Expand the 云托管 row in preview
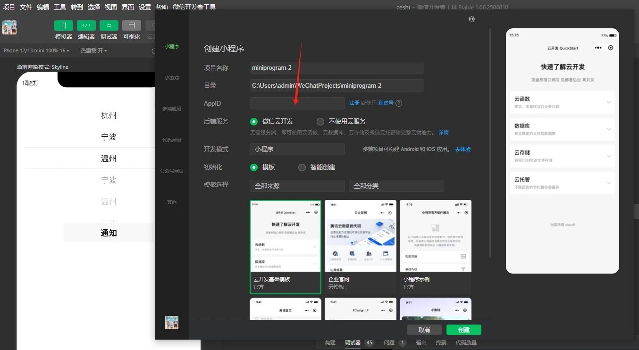The width and height of the screenshot is (639, 350). [x=563, y=183]
